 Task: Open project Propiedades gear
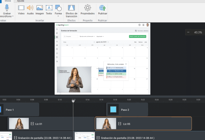[88, 8]
